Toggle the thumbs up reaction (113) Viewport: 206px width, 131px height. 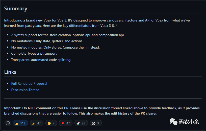(20, 123)
